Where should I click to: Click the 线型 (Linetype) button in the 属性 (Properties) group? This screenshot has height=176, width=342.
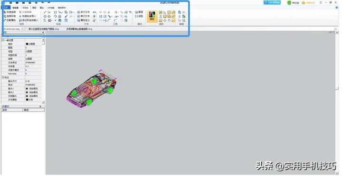click(x=139, y=16)
